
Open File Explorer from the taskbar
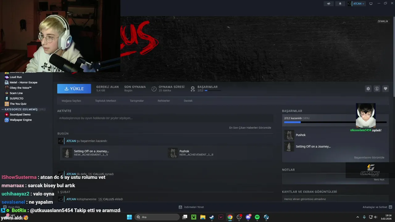[203, 217]
